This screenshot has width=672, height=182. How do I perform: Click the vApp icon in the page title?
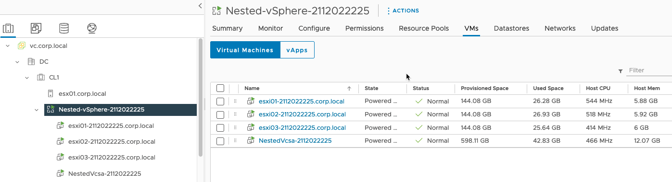pyautogui.click(x=217, y=11)
